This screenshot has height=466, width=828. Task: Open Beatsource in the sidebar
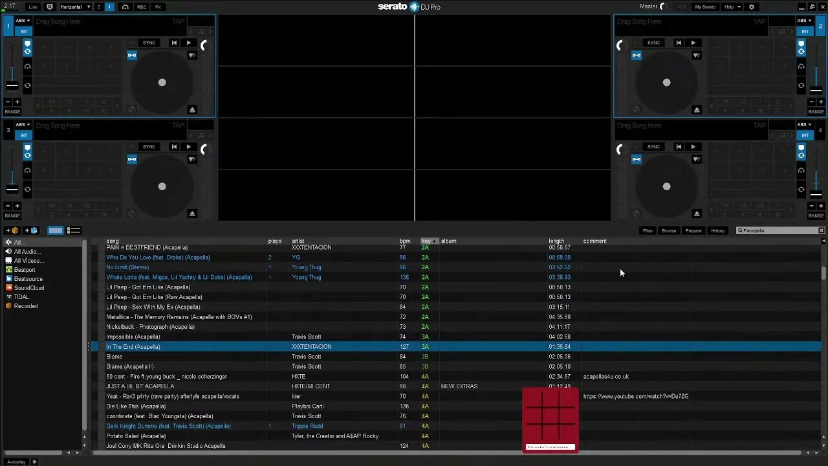tap(28, 279)
